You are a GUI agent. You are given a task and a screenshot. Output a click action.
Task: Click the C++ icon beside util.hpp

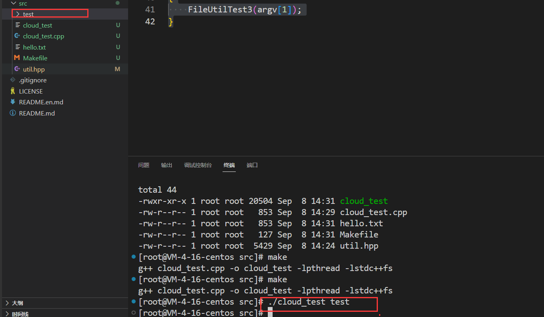[x=17, y=69]
